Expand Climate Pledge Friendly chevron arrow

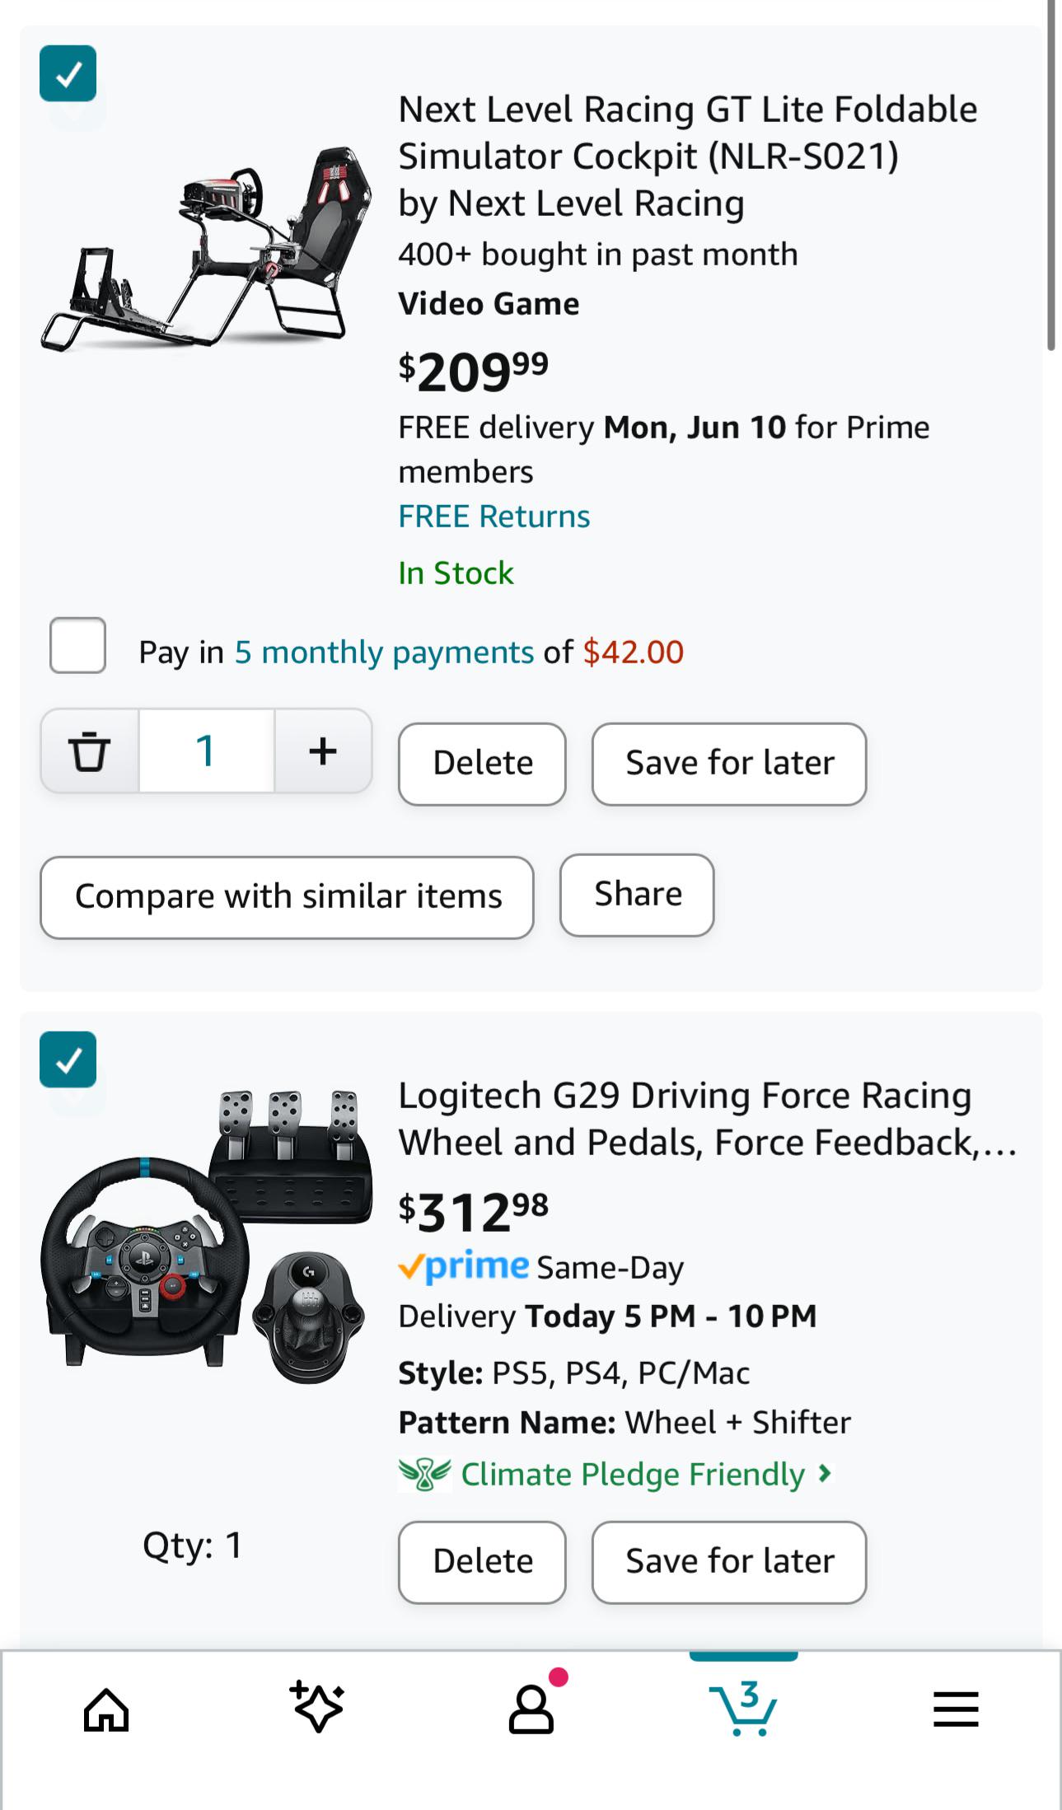click(x=825, y=1473)
